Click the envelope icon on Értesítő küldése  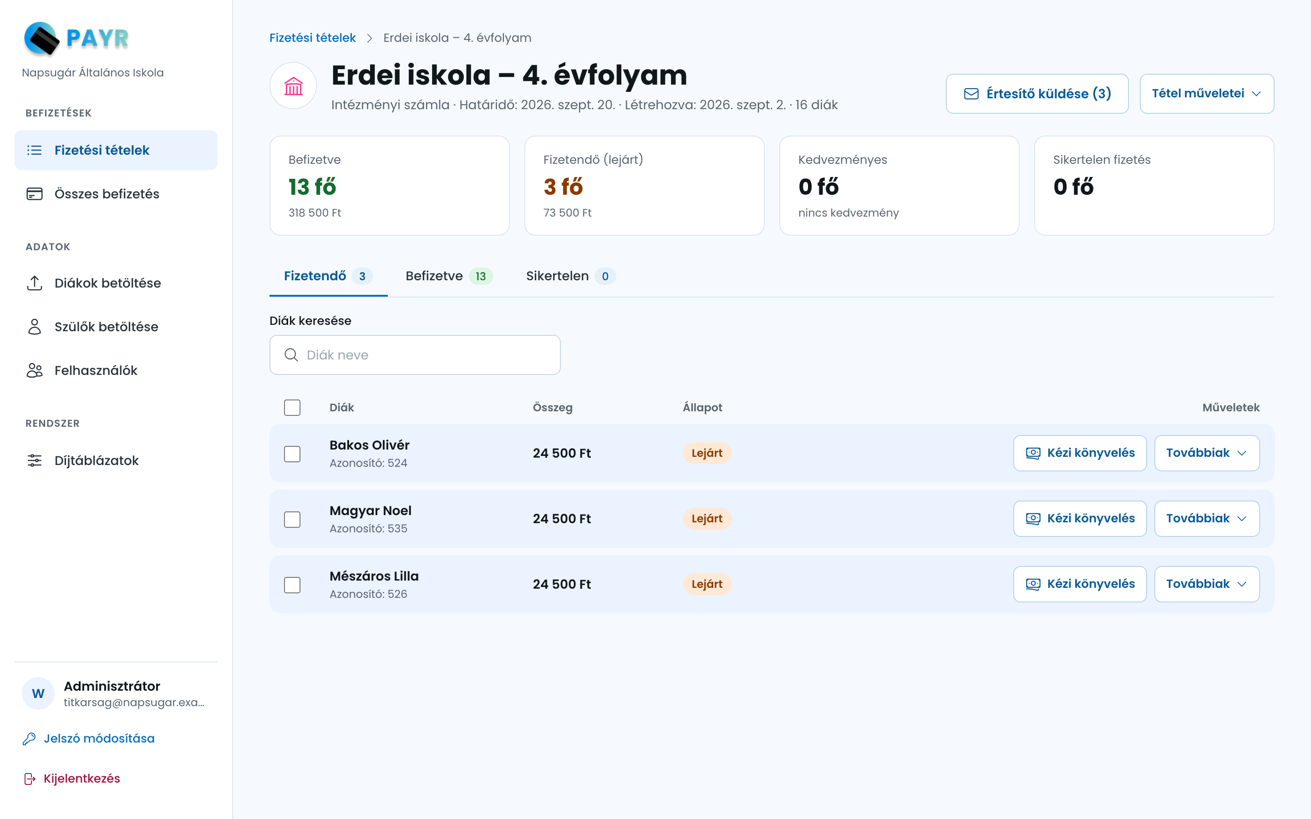(971, 94)
